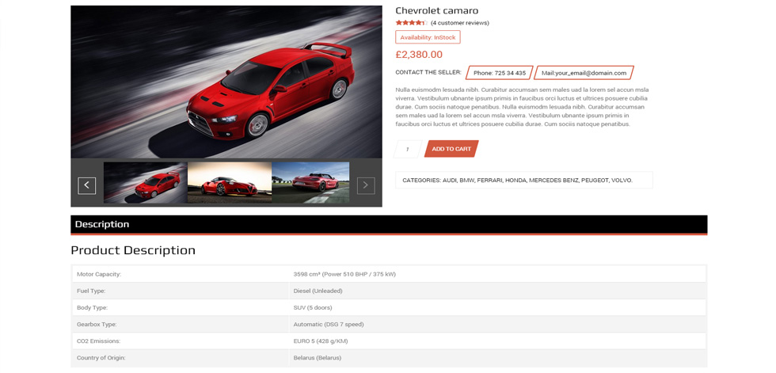Click the £2,380.00 price
The image size is (776, 373).
pyautogui.click(x=419, y=55)
